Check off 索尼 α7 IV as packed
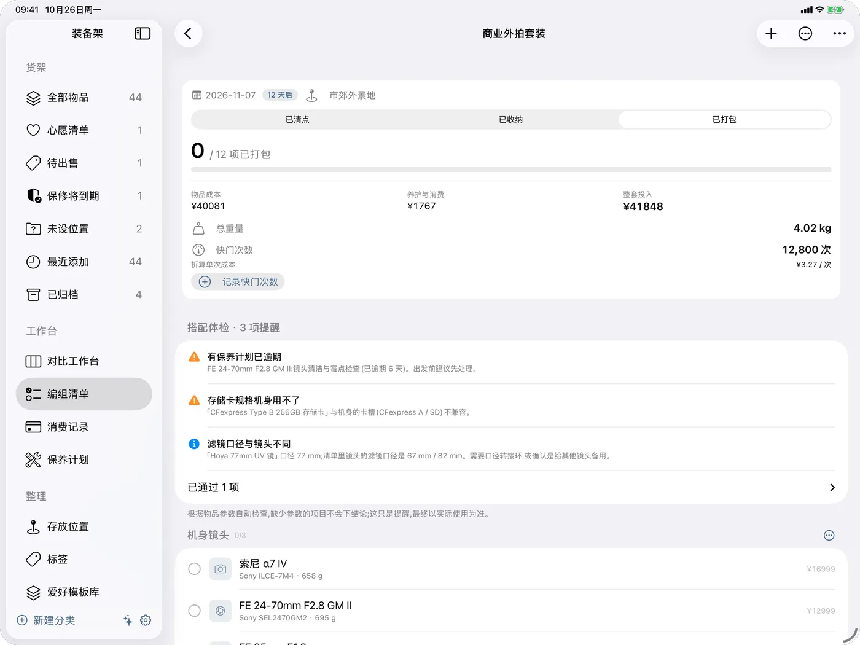The image size is (860, 645). click(x=194, y=569)
